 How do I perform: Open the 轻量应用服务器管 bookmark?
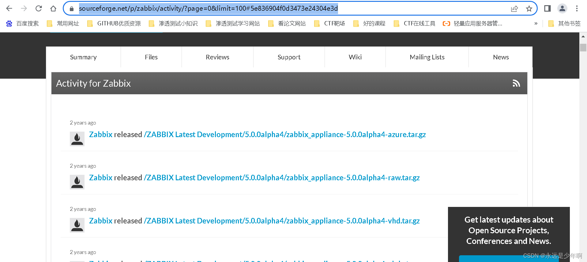pos(472,24)
